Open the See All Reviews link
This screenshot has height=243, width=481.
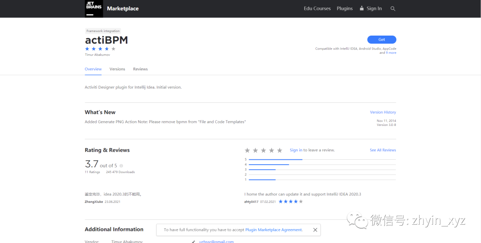pos(383,150)
